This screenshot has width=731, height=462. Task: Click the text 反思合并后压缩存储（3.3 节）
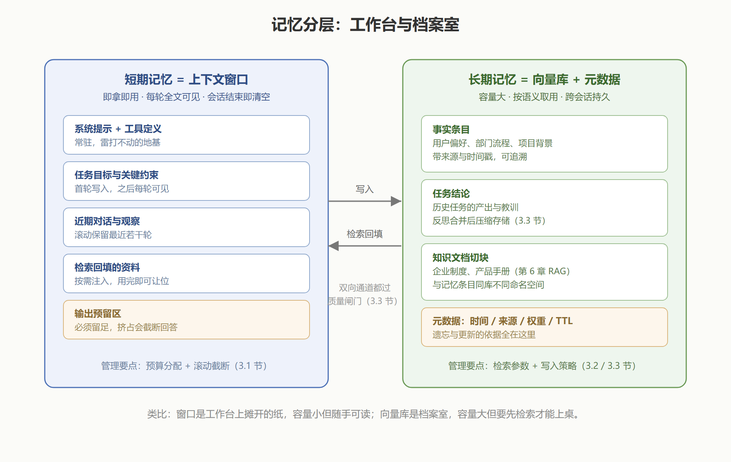coord(490,221)
